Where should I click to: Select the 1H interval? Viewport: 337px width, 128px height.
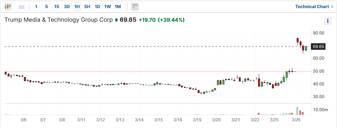point(77,7)
